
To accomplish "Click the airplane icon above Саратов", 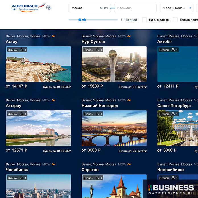I will pyautogui.click(x=129, y=164).
